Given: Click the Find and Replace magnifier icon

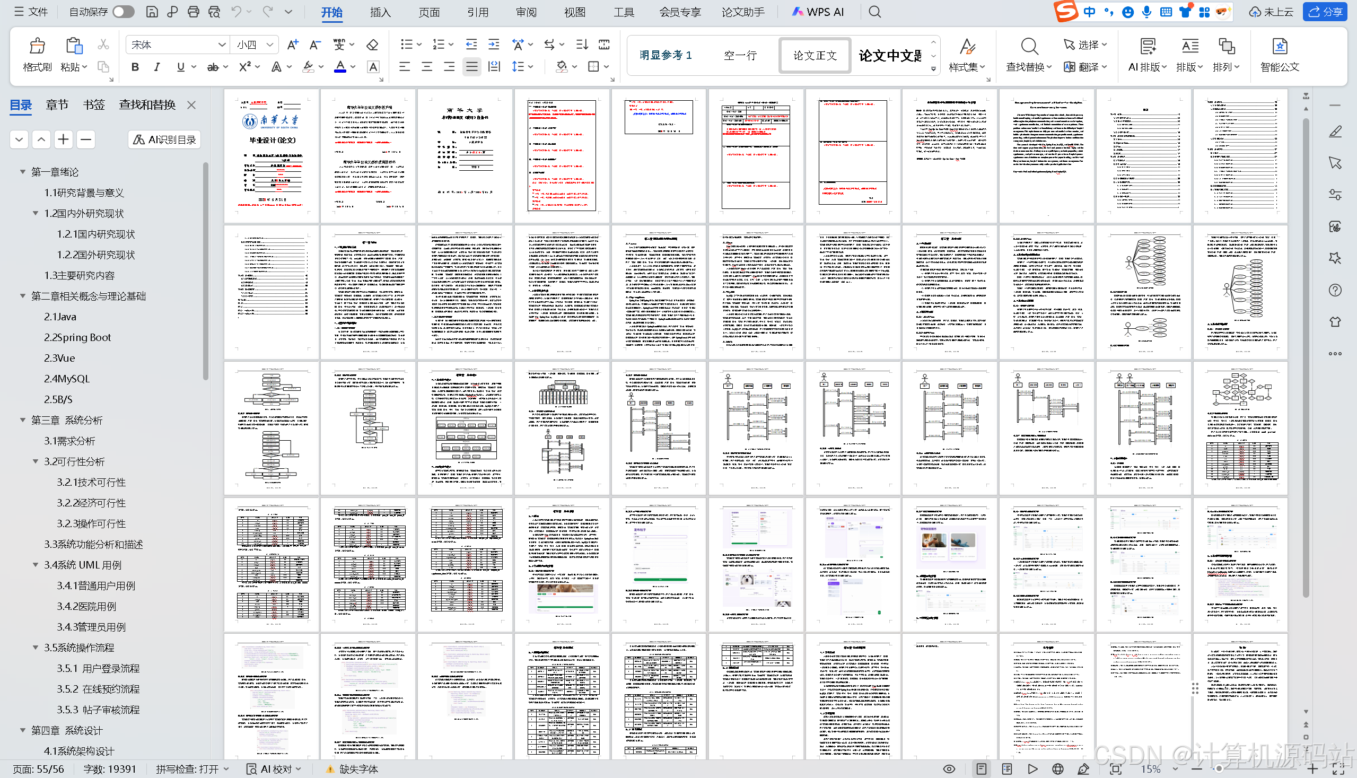Looking at the screenshot, I should [1029, 47].
